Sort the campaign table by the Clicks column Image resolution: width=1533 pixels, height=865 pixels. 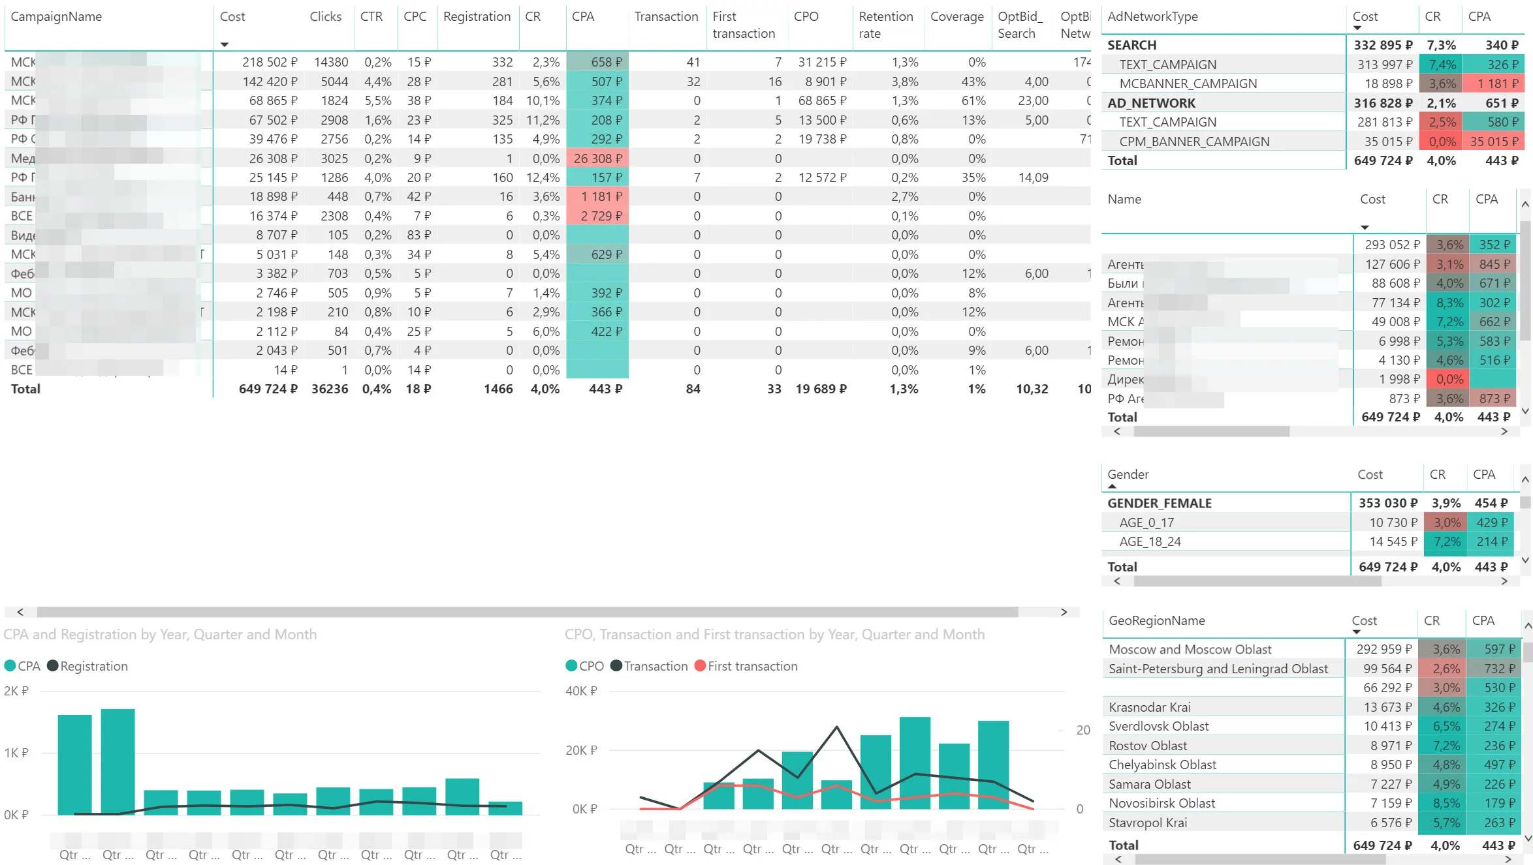coord(325,16)
